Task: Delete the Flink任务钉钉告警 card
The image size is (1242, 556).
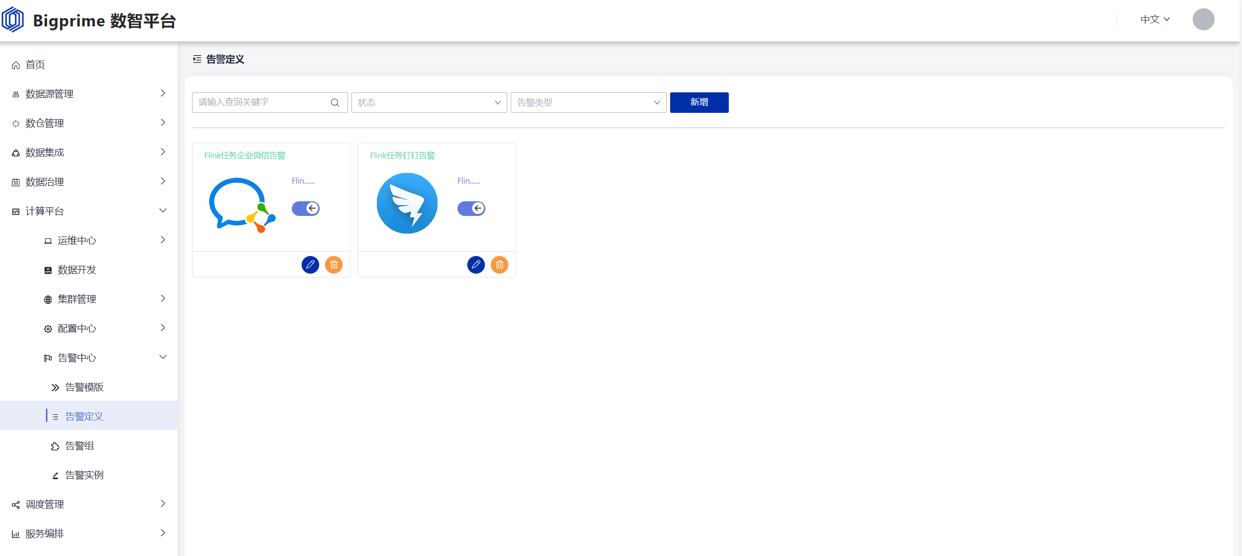Action: coord(500,265)
